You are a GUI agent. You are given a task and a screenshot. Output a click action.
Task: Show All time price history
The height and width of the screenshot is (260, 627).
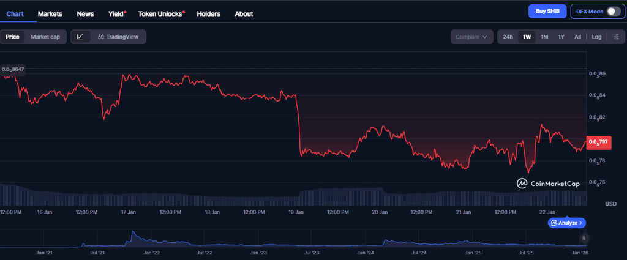577,37
